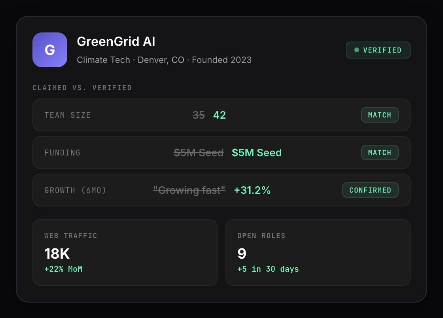Click the MATCH badge in Funding row

pos(380,153)
